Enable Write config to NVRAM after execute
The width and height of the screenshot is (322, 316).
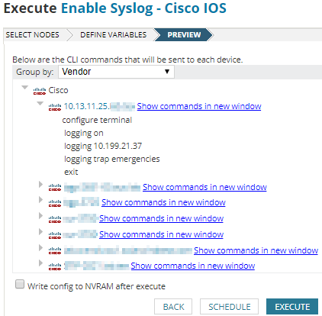(x=20, y=284)
